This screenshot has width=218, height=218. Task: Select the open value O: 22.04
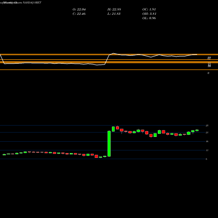click(x=79, y=10)
